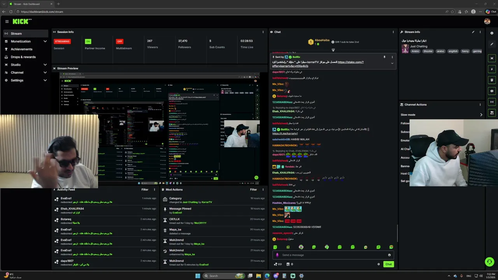Image resolution: width=498 pixels, height=280 pixels.
Task: Open emote picker in message box
Action: click(389, 255)
